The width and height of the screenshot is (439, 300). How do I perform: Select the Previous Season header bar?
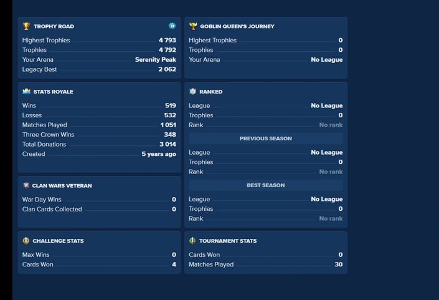pyautogui.click(x=266, y=138)
